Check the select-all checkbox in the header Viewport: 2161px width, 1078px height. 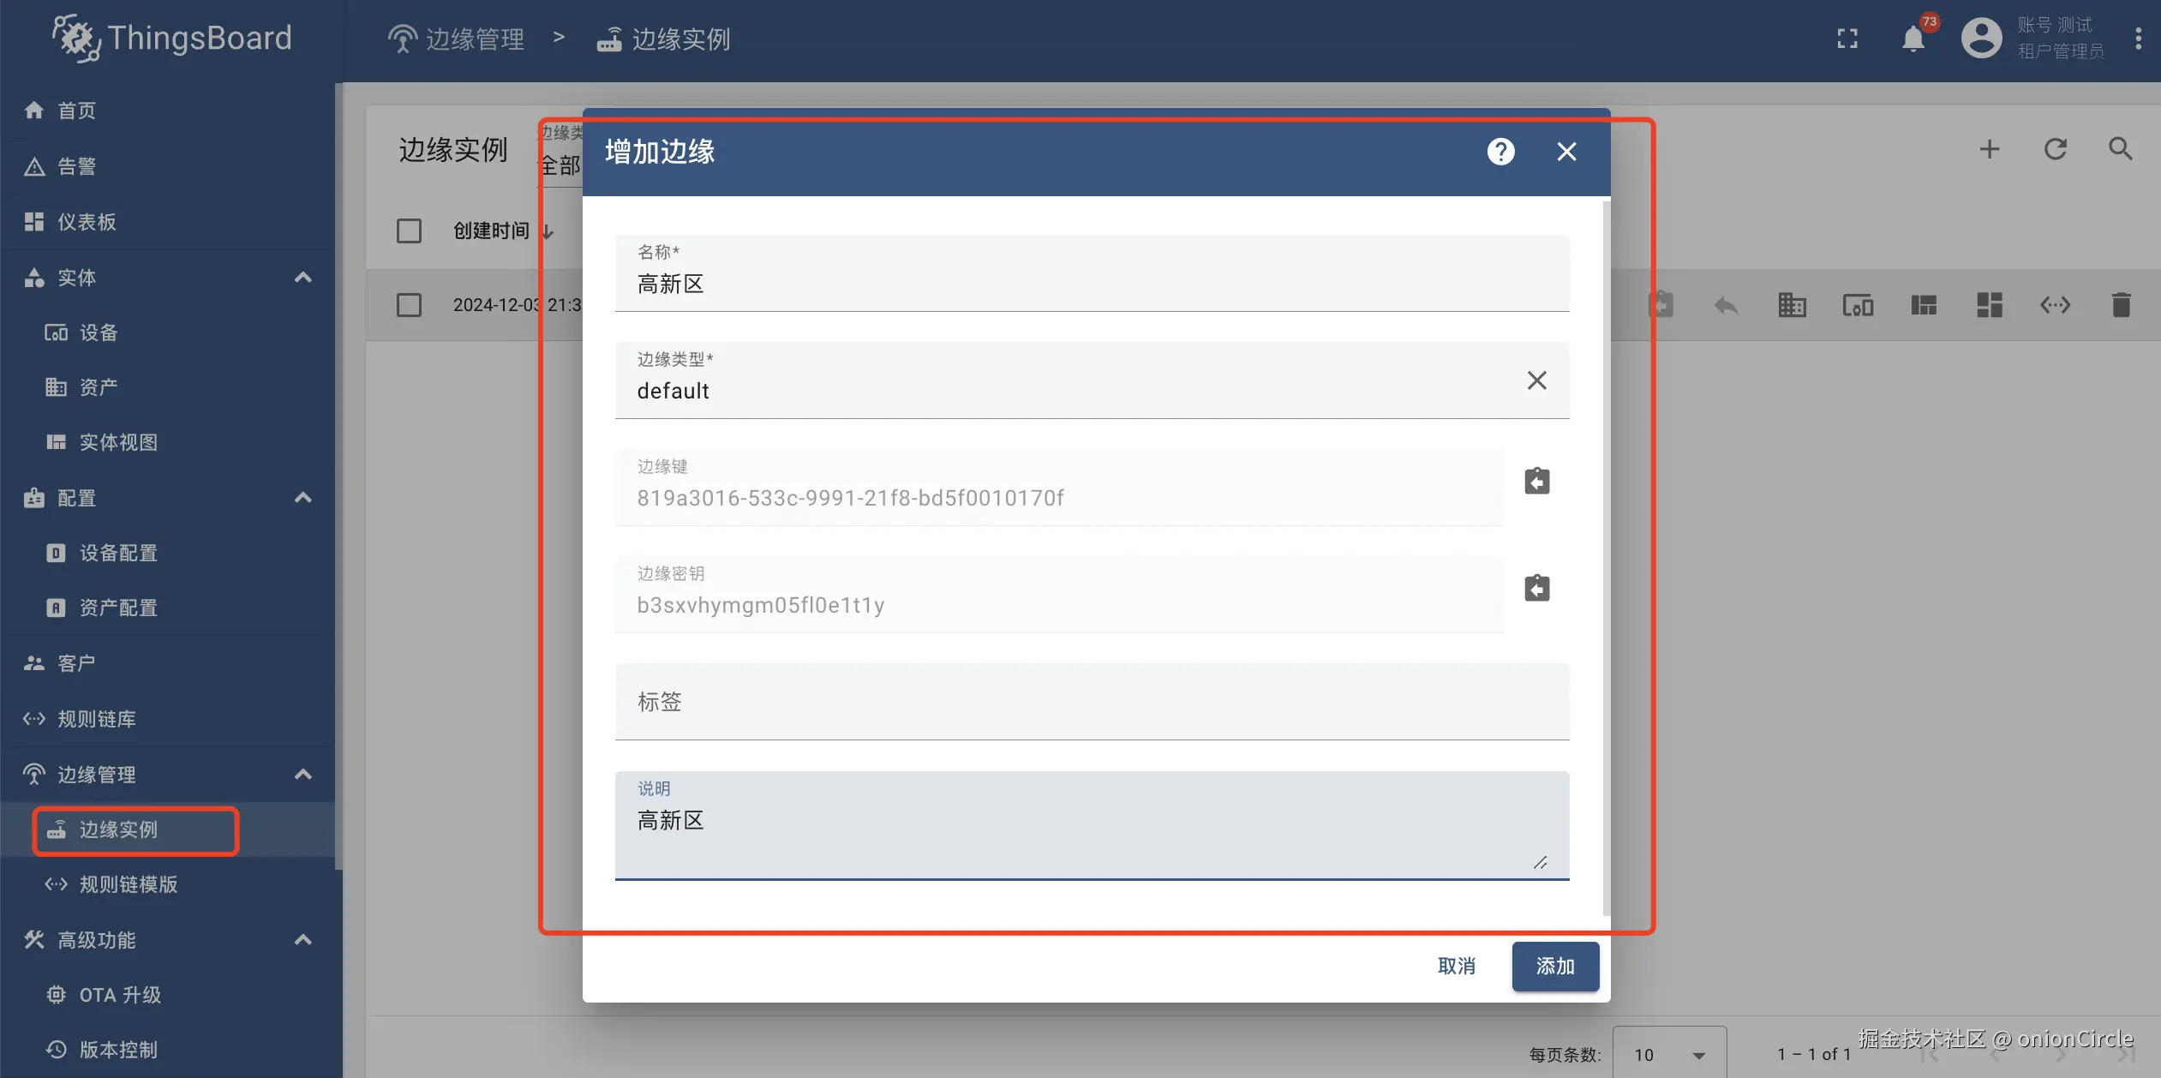coord(409,231)
